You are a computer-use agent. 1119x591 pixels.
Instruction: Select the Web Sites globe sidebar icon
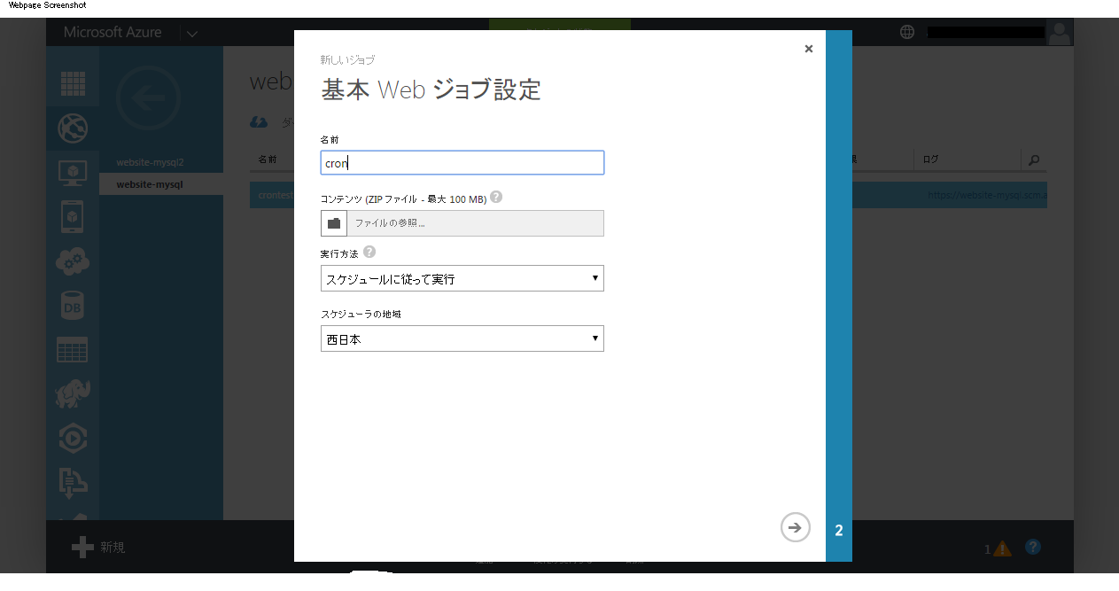pyautogui.click(x=73, y=128)
